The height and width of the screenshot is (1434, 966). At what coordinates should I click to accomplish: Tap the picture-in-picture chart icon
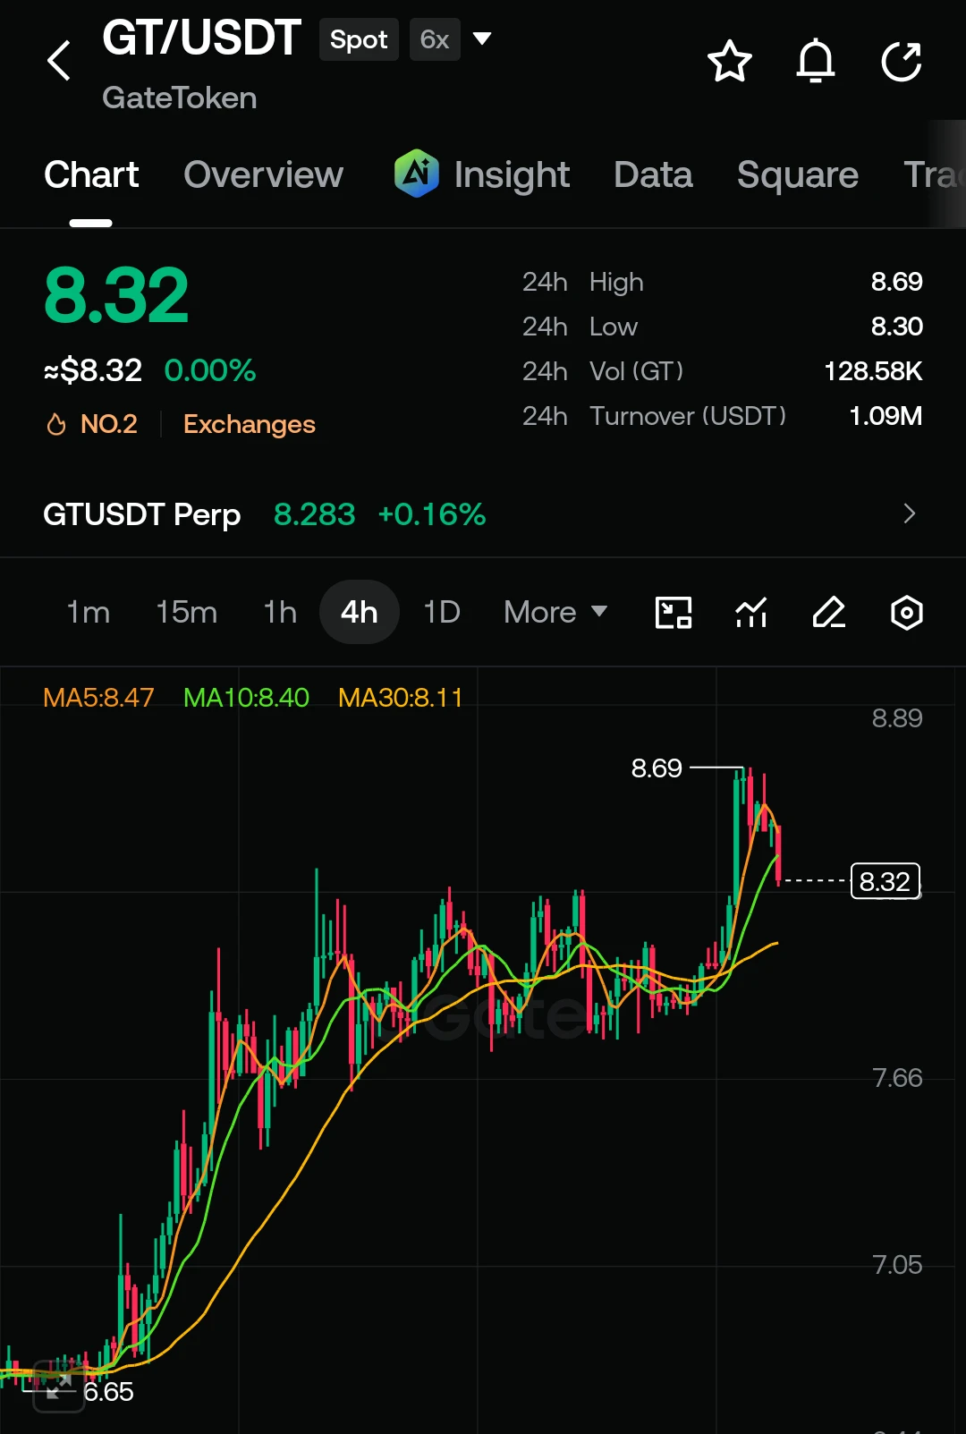click(674, 613)
